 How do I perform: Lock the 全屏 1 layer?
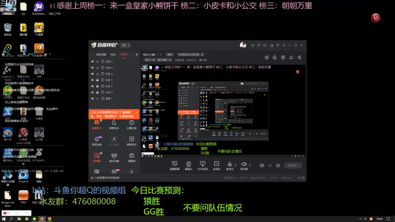pyautogui.click(x=97, y=98)
